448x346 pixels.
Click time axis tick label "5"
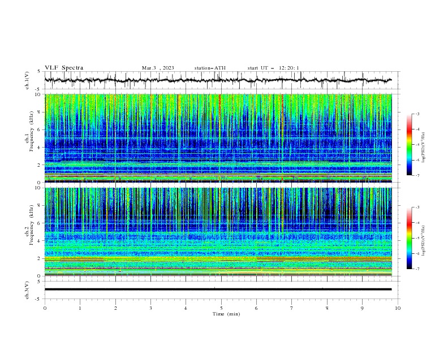tap(221, 308)
